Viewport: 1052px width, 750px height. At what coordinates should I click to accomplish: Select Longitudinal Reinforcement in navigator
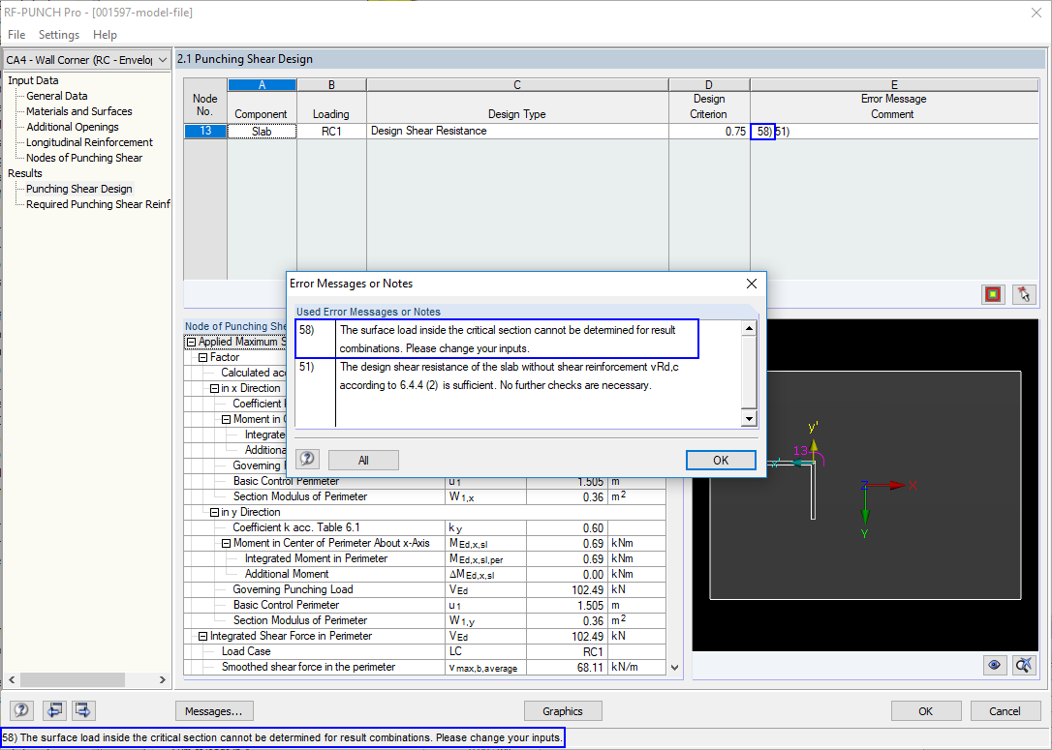click(89, 142)
